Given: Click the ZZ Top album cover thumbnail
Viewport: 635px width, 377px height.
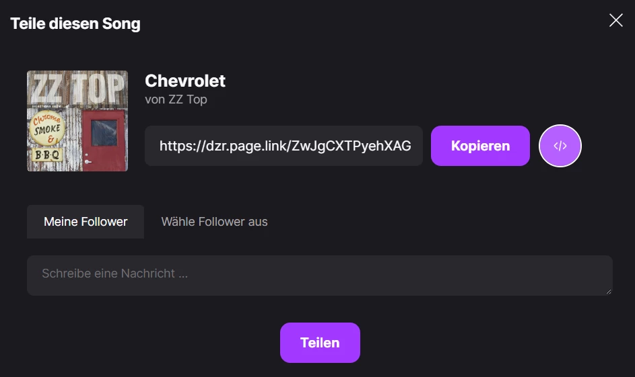Looking at the screenshot, I should pyautogui.click(x=77, y=121).
